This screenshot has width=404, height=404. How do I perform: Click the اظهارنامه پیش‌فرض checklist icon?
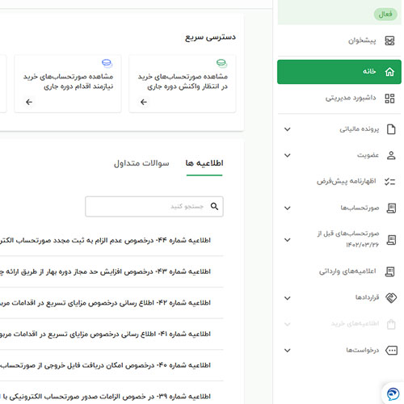coord(389,182)
